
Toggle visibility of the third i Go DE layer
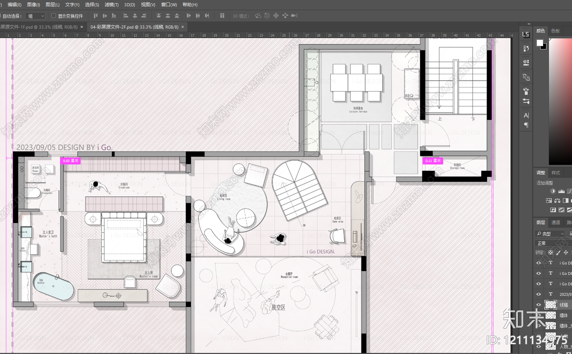click(x=539, y=284)
